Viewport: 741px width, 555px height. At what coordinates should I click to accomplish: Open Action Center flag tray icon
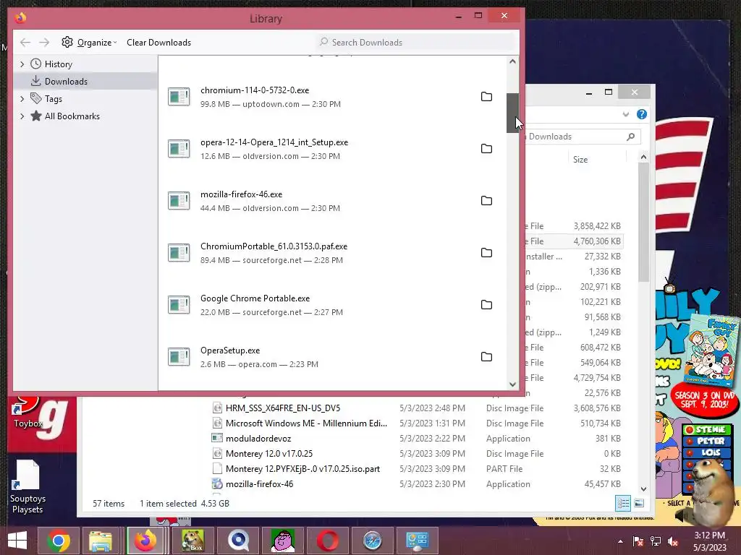click(638, 541)
